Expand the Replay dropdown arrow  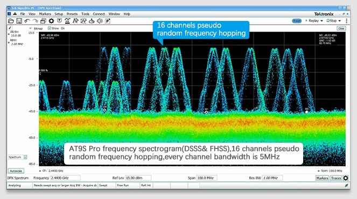(321, 21)
